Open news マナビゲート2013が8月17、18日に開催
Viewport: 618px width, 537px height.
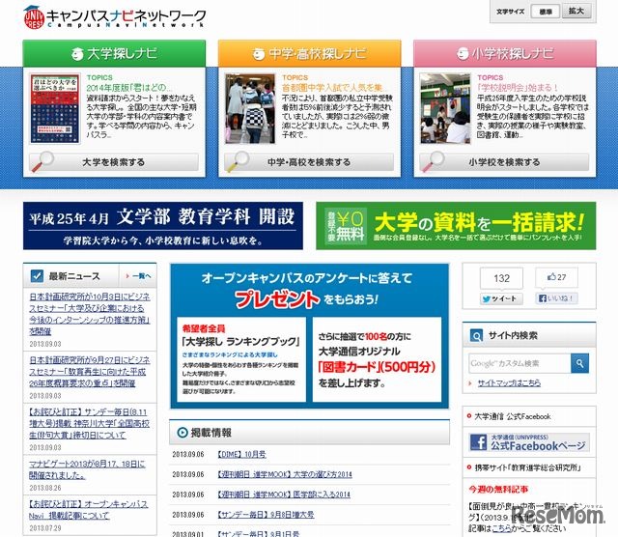[x=87, y=469]
